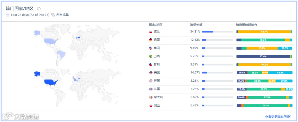Click the yellow 98.7% segment for 波兰

pyautogui.click(x=264, y=32)
